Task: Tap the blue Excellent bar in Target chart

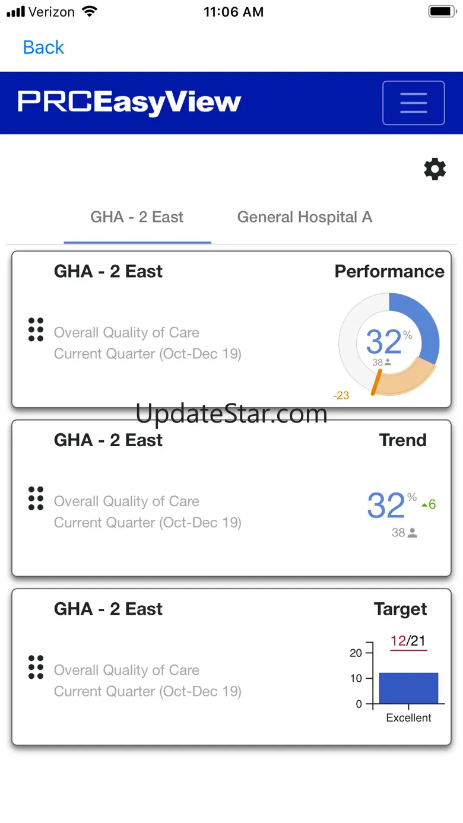Action: pyautogui.click(x=408, y=688)
